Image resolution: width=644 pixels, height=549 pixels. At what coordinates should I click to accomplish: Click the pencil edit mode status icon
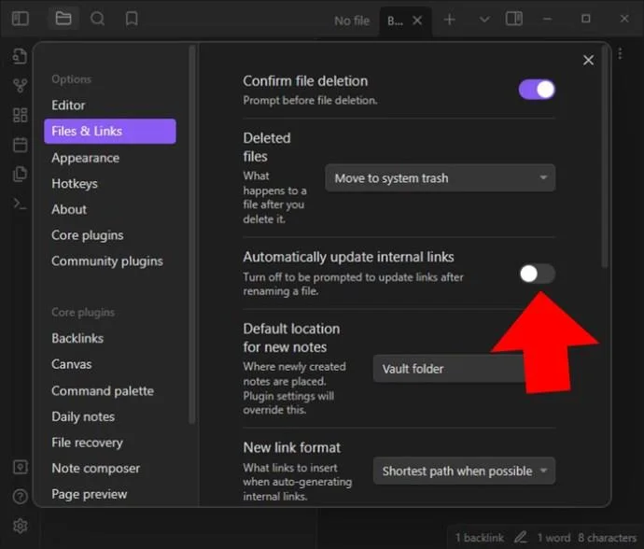click(x=521, y=537)
